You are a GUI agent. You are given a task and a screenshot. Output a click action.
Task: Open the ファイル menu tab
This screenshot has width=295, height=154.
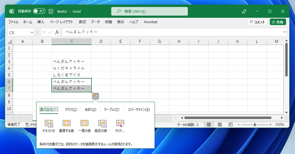point(13,22)
